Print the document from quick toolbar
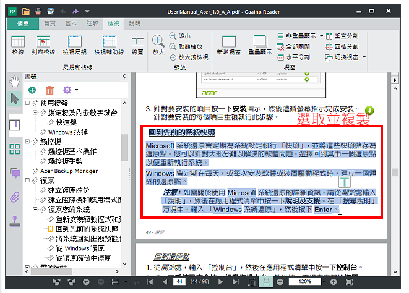The width and height of the screenshot is (409, 293). tap(50, 12)
